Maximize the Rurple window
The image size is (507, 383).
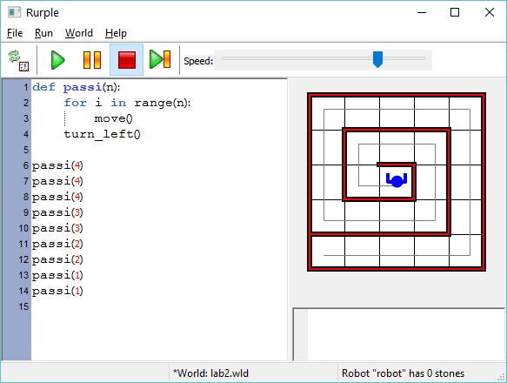pos(455,12)
